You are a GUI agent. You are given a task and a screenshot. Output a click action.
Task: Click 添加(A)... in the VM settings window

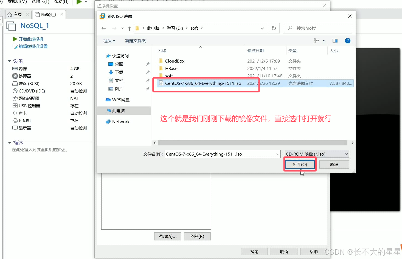(168, 236)
